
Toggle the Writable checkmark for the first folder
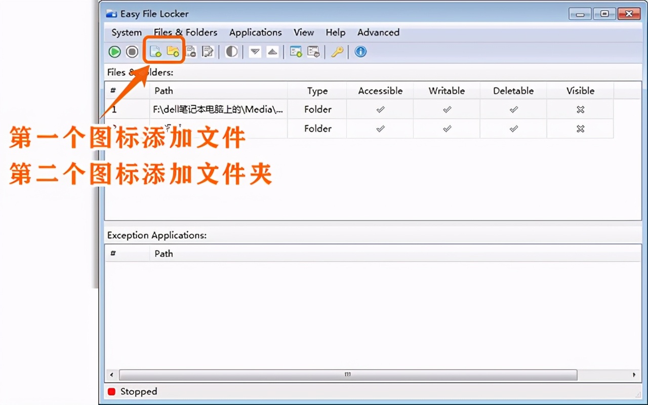[x=447, y=109]
